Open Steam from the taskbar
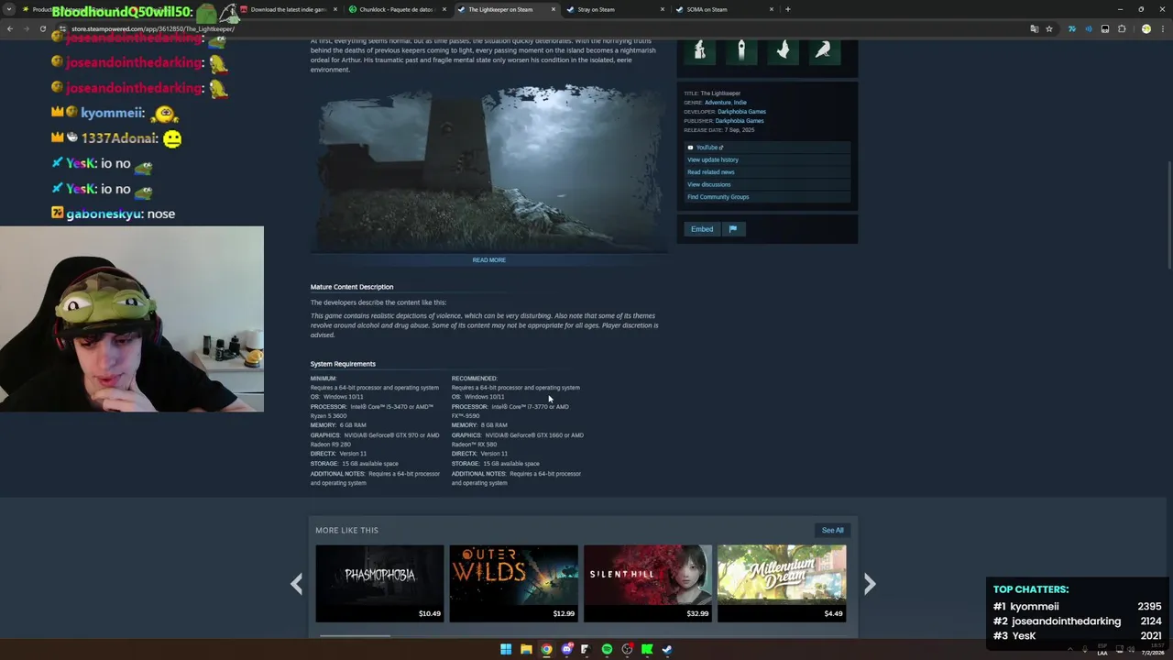 (667, 649)
